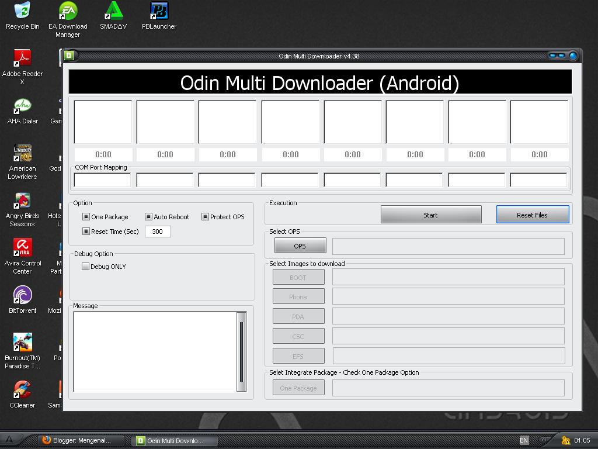Click the PDA file path field
Screen dimensions: 598x449
448,316
